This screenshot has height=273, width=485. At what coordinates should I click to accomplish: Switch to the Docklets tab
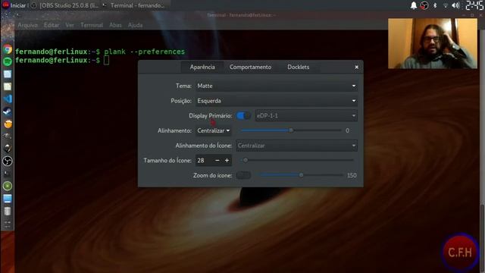tap(298, 67)
